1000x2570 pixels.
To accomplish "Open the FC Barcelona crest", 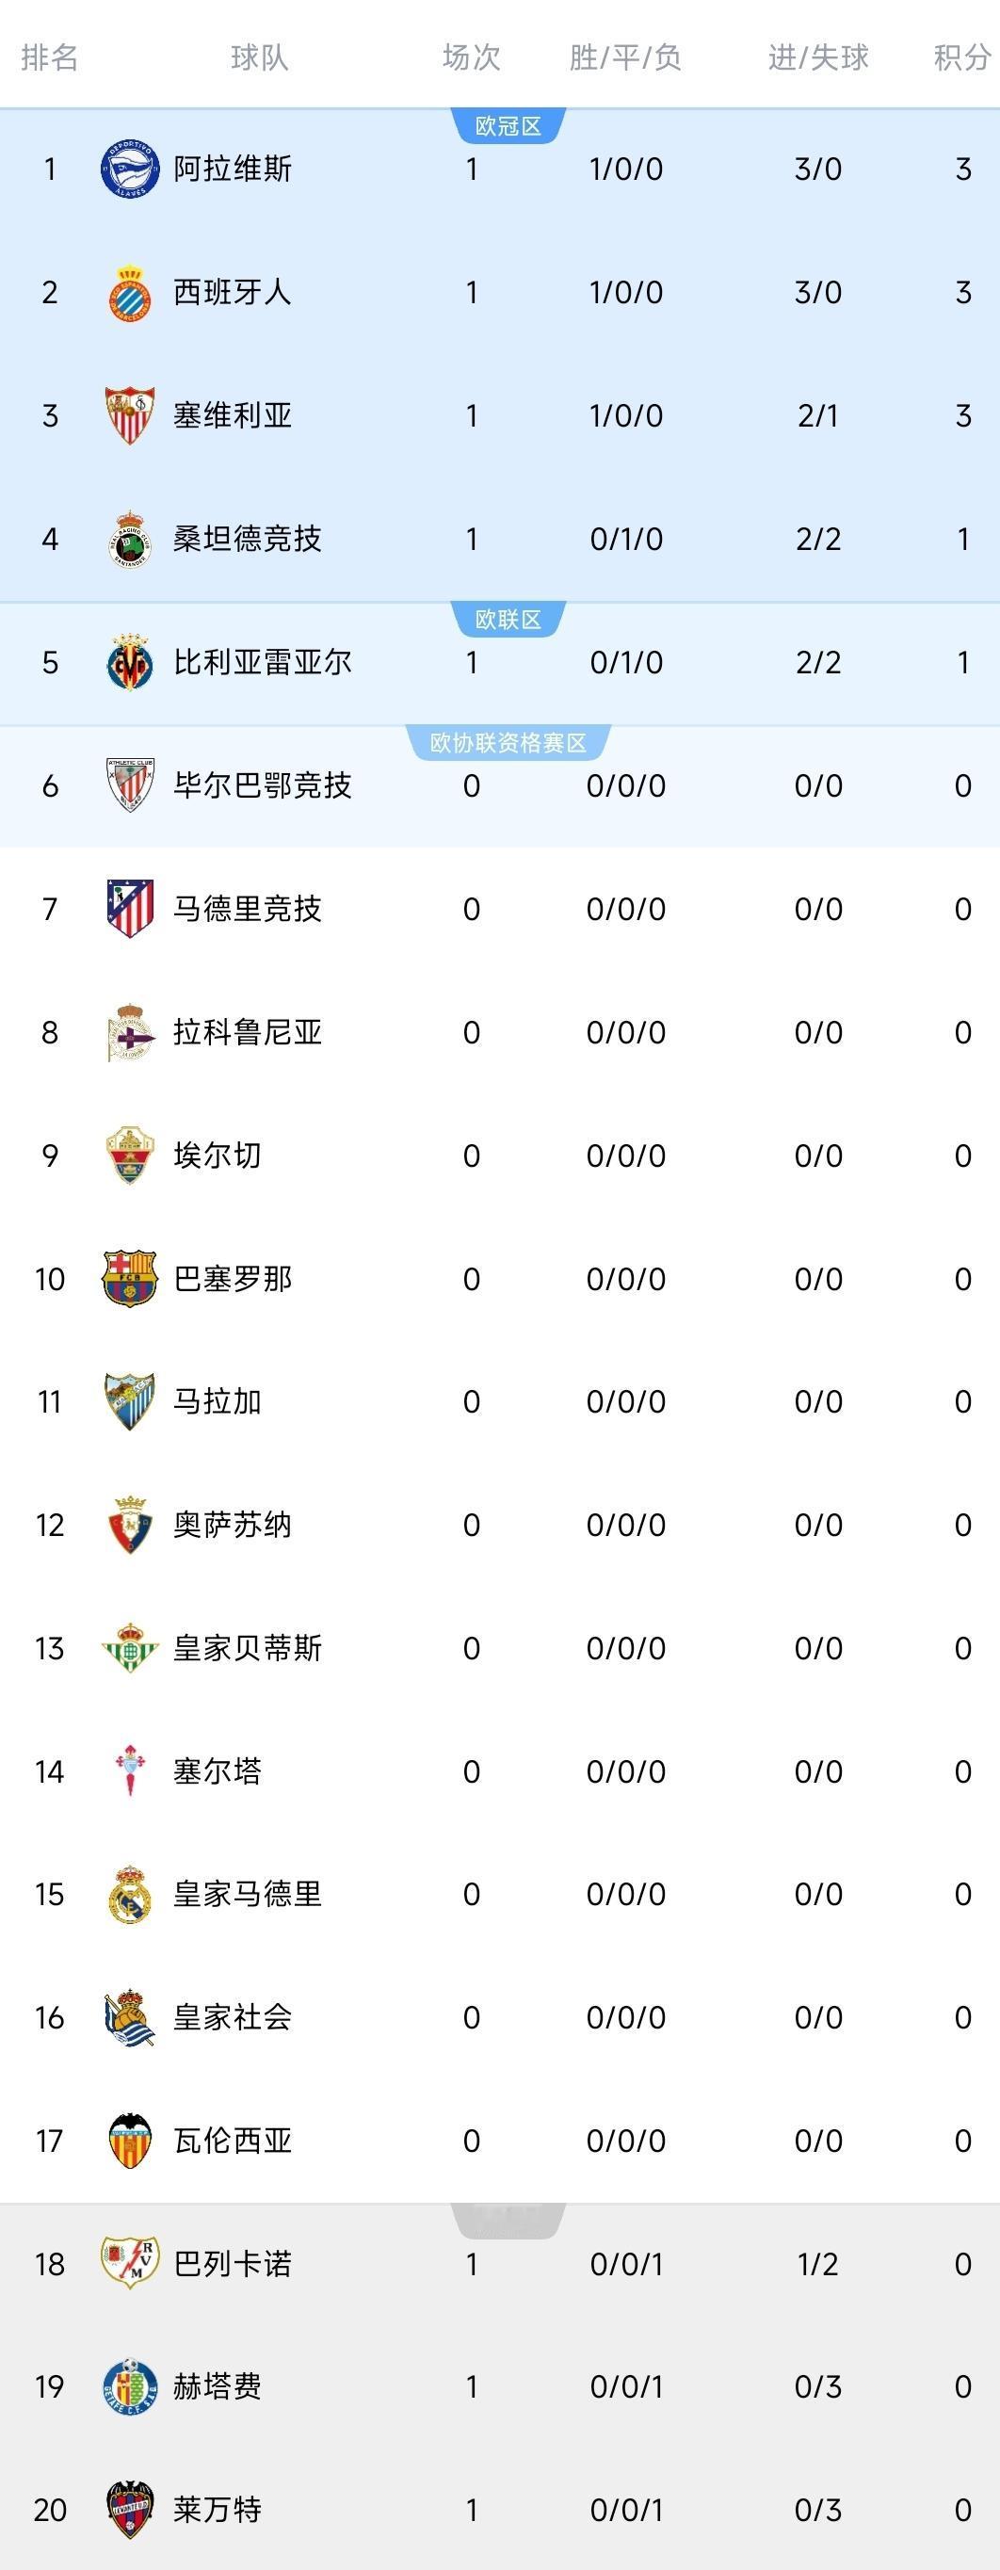I will point(130,1278).
